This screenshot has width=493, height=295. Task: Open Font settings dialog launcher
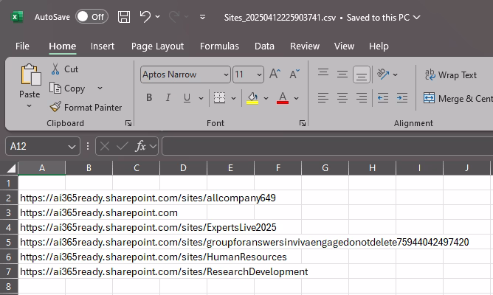[x=303, y=123]
